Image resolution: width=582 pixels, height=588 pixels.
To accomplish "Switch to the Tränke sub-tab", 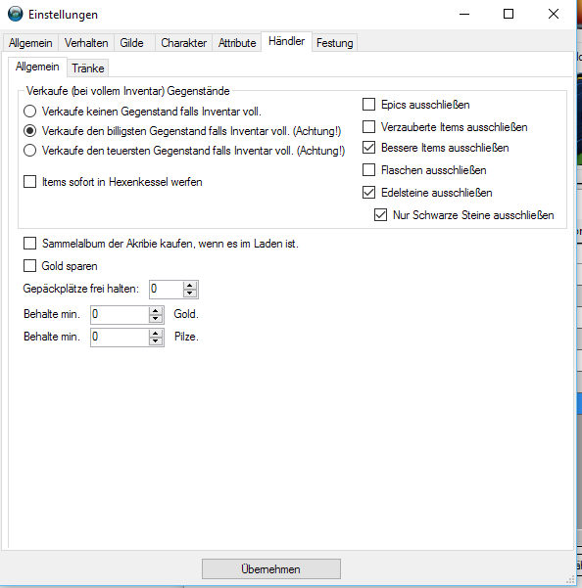I will pyautogui.click(x=88, y=68).
